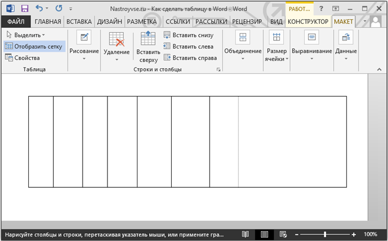Click the zoom slider handle

tap(325, 234)
